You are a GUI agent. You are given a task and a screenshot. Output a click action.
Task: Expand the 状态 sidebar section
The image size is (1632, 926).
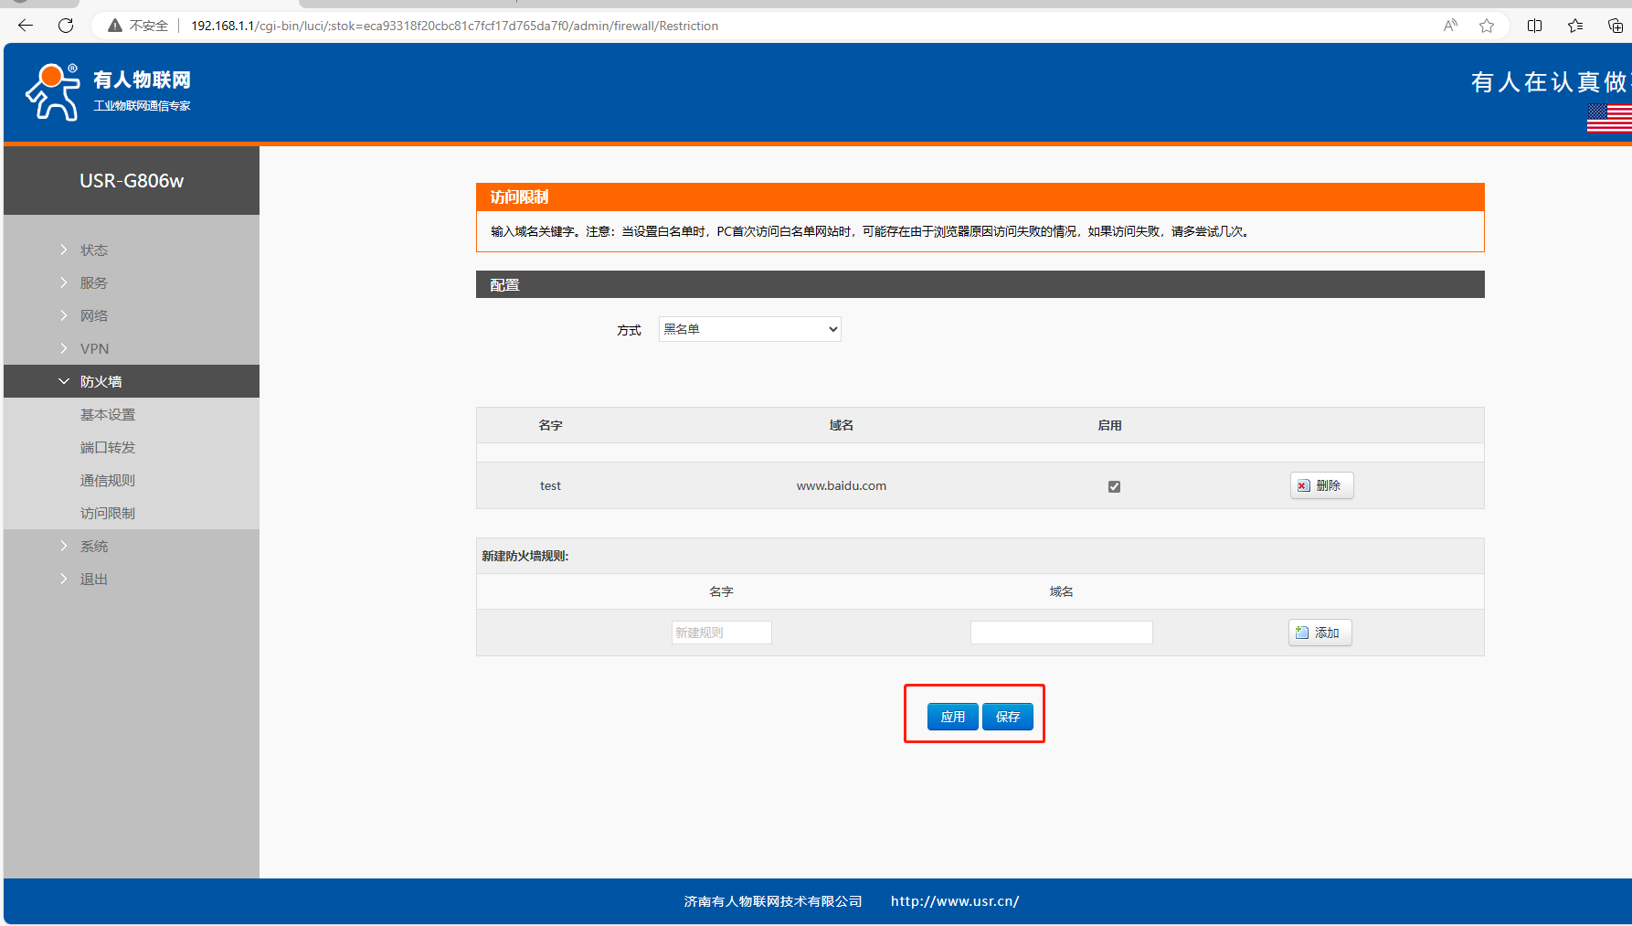(x=93, y=250)
